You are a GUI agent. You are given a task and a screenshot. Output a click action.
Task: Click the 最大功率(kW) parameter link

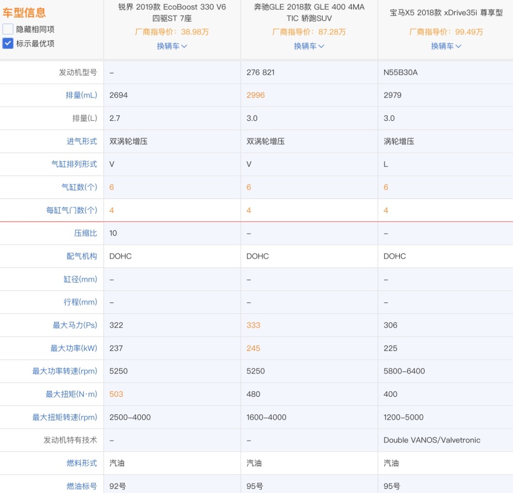click(x=73, y=348)
